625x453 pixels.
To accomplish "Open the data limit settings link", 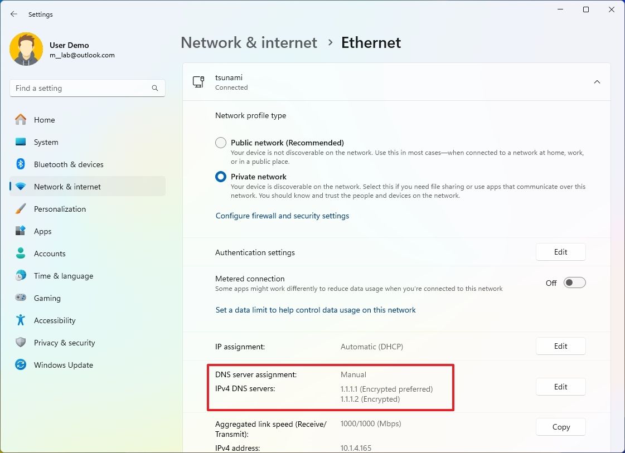I will coord(316,310).
